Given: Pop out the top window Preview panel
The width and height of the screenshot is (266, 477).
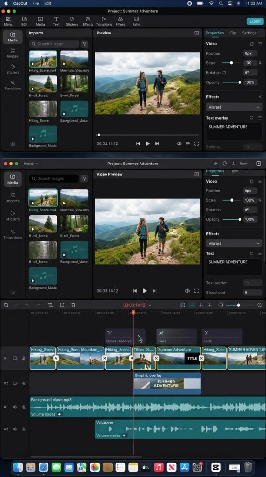Looking at the screenshot, I should [196, 33].
